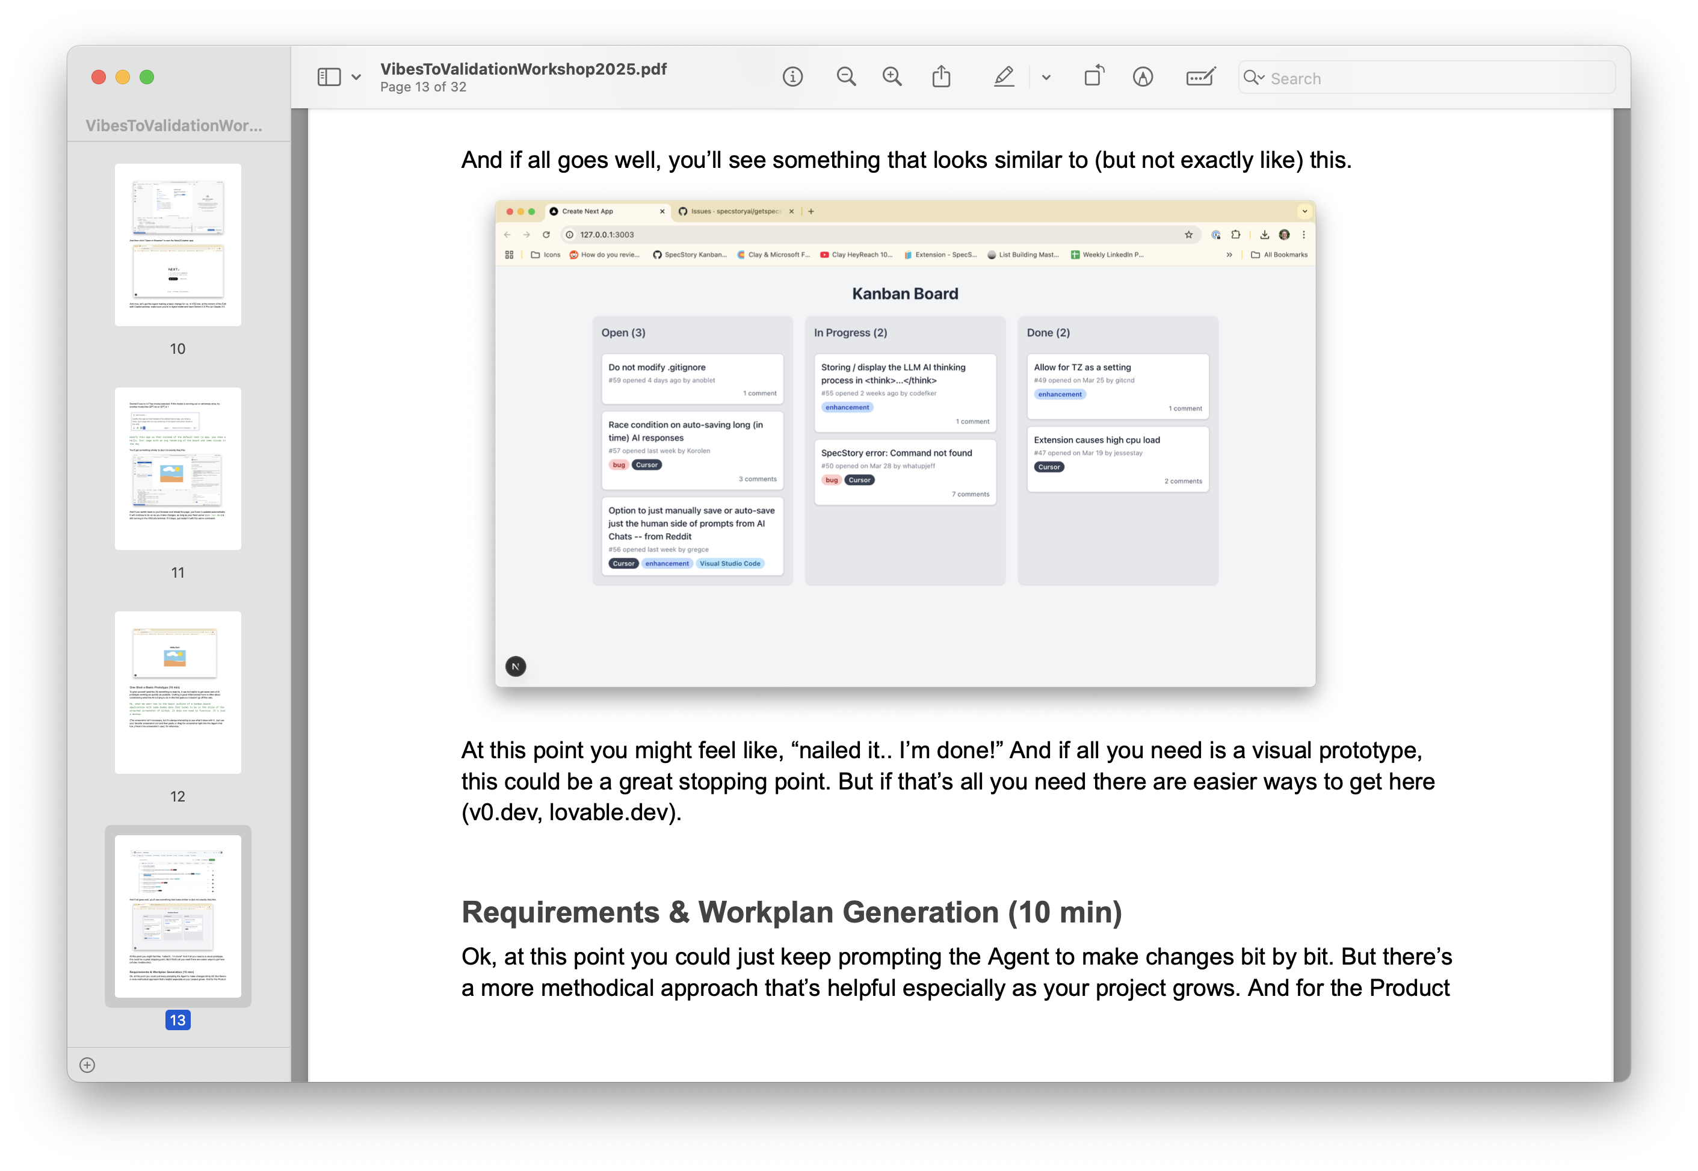1698x1171 pixels.
Task: Open the Share menu icon
Action: (941, 77)
